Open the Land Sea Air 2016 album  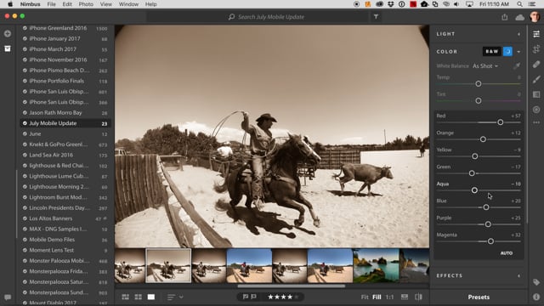click(x=65, y=155)
